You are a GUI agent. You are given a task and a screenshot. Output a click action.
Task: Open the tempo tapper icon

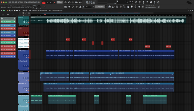click(x=136, y=7)
